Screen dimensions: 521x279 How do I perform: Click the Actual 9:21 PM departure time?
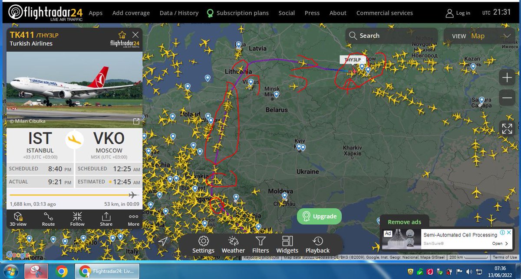tap(40, 182)
